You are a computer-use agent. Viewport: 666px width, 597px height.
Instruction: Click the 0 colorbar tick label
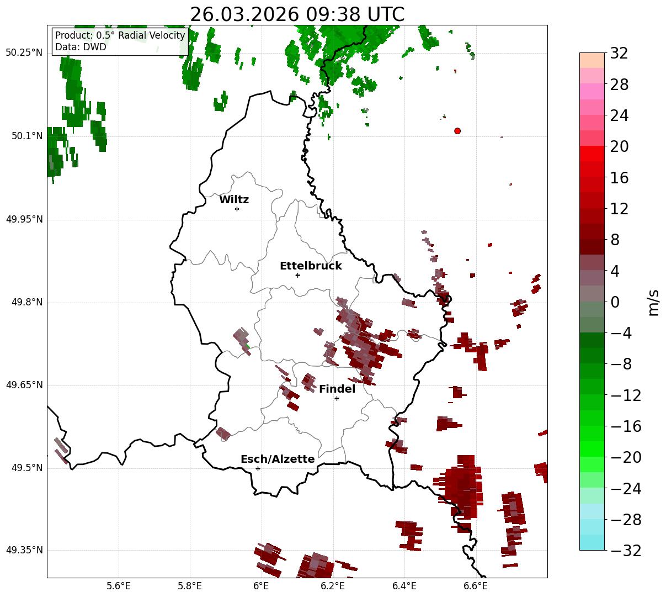click(615, 302)
